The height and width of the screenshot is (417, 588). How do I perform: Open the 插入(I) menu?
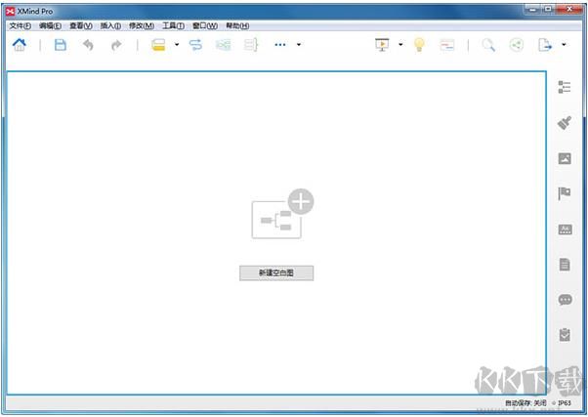pos(110,25)
